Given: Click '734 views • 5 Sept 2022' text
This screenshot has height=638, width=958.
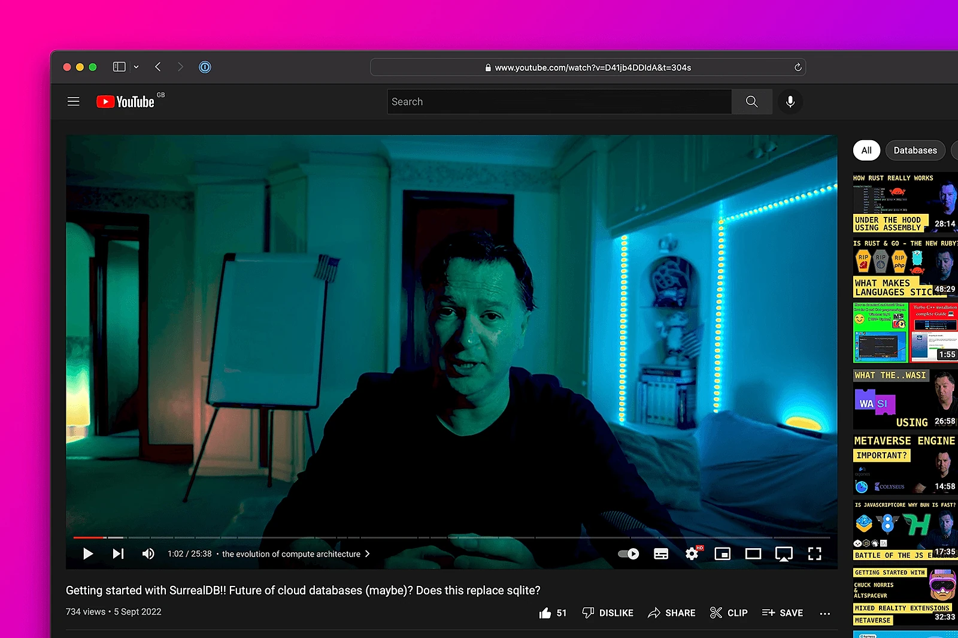Looking at the screenshot, I should pyautogui.click(x=114, y=612).
